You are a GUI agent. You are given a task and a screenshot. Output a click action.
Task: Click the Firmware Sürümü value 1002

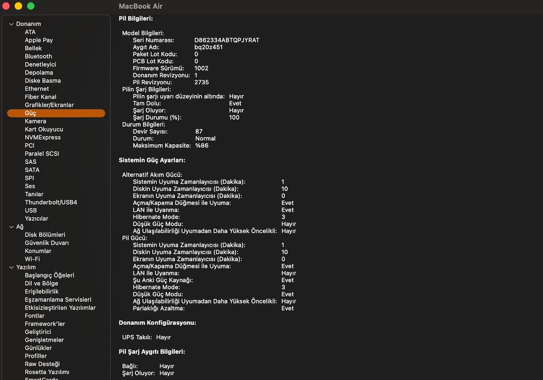(201, 68)
